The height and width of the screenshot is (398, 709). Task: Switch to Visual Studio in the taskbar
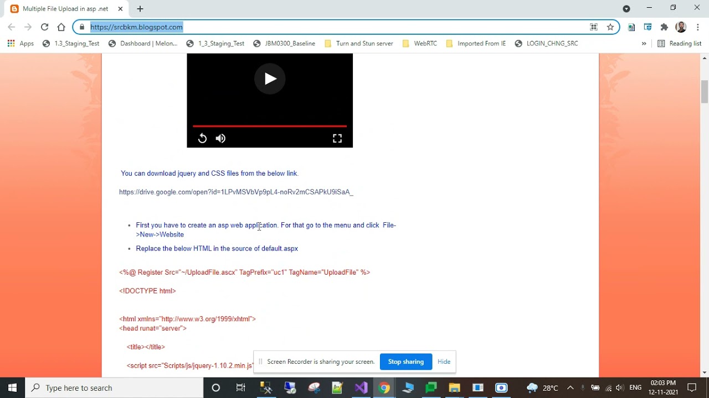pos(361,387)
